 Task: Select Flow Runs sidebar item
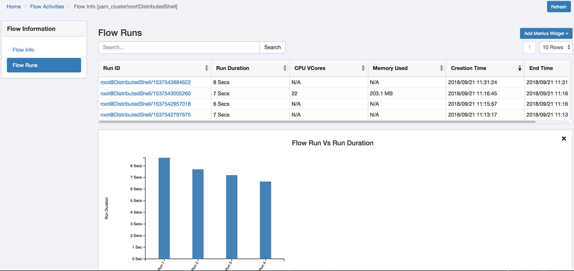(44, 65)
